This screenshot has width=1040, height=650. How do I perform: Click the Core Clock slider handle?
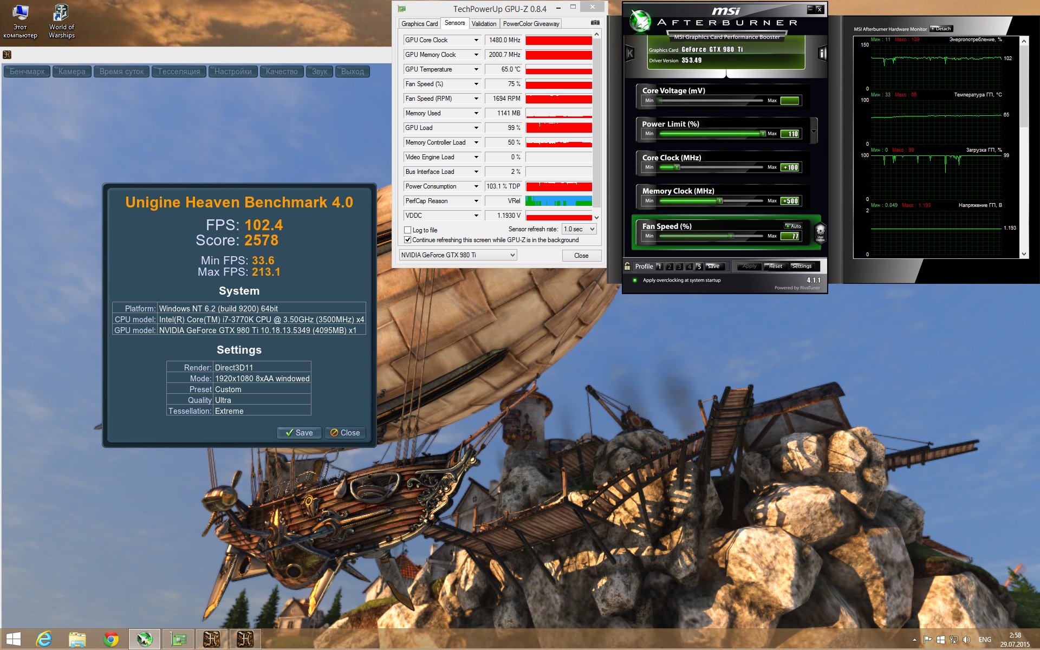tap(677, 167)
